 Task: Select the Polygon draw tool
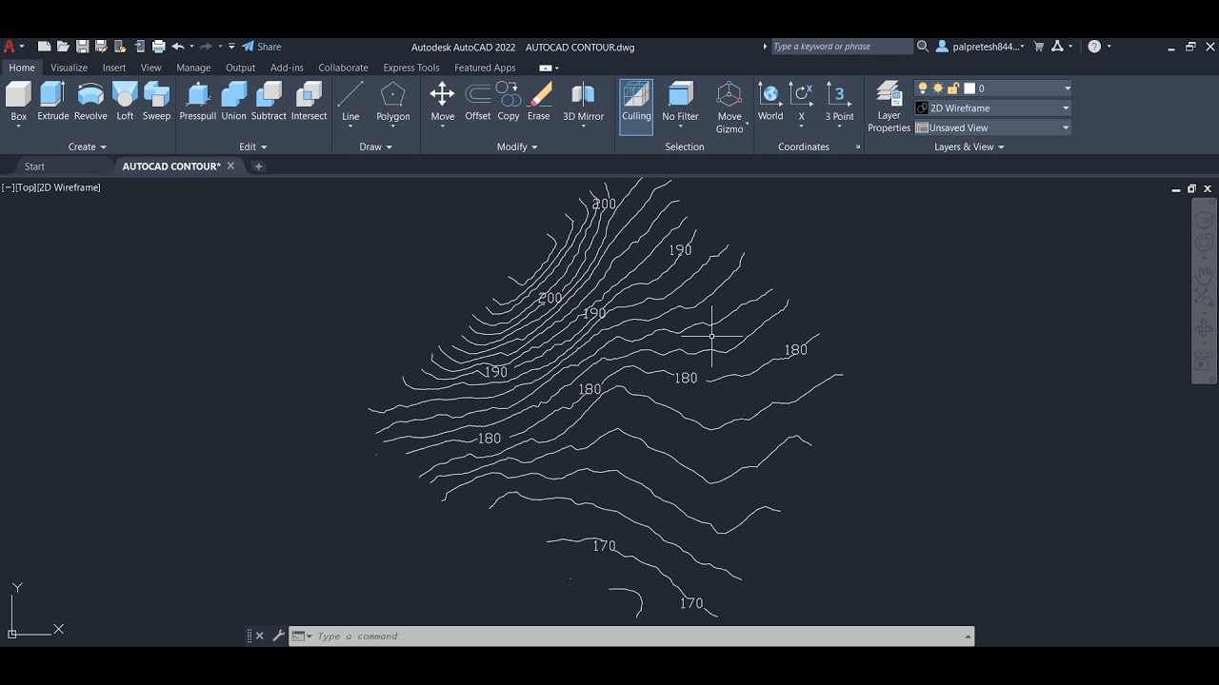point(392,103)
